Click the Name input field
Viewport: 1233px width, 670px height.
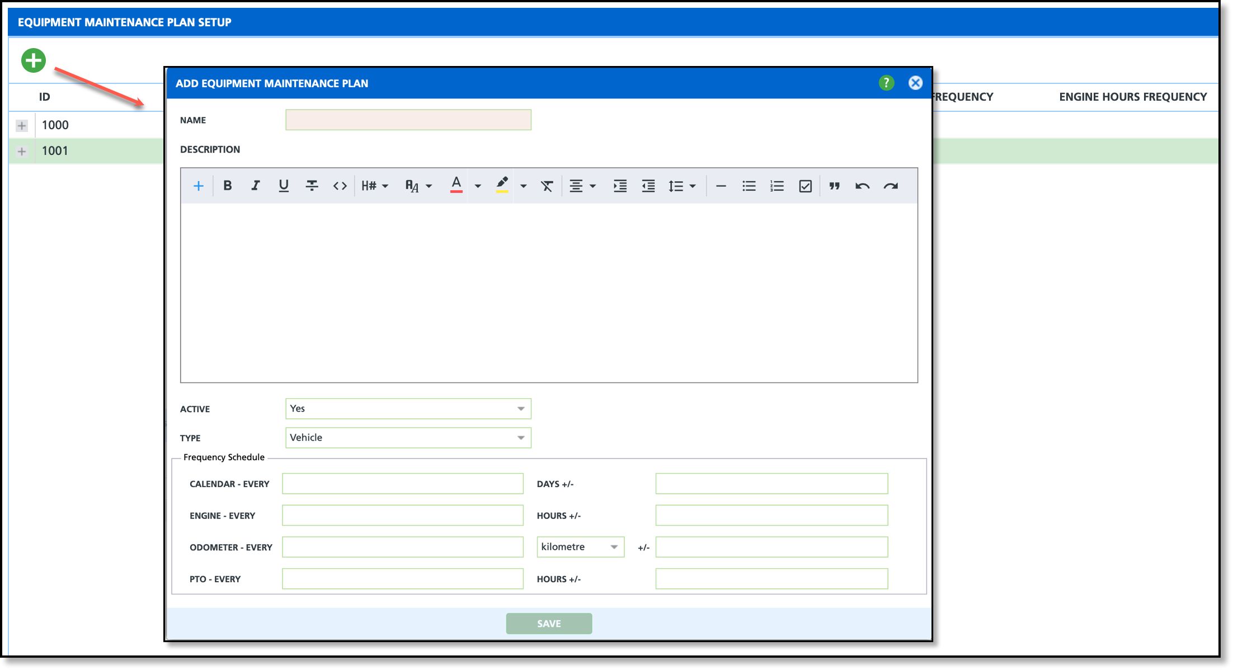tap(408, 120)
